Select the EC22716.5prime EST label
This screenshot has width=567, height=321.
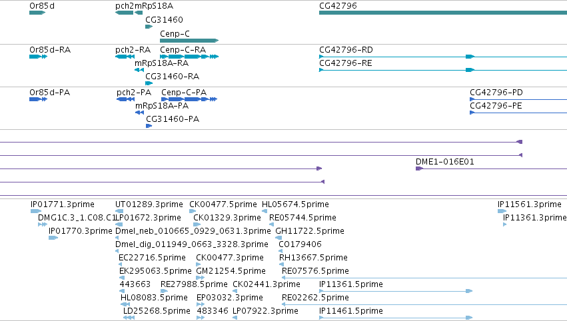(x=152, y=257)
